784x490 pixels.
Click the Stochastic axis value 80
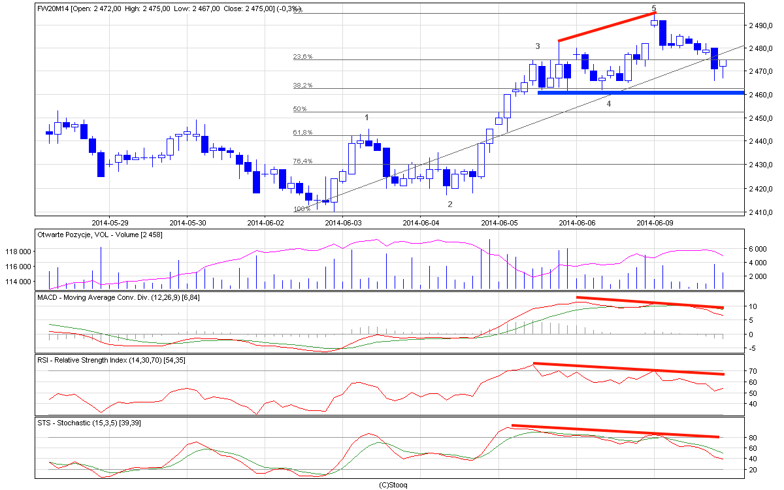(x=752, y=437)
